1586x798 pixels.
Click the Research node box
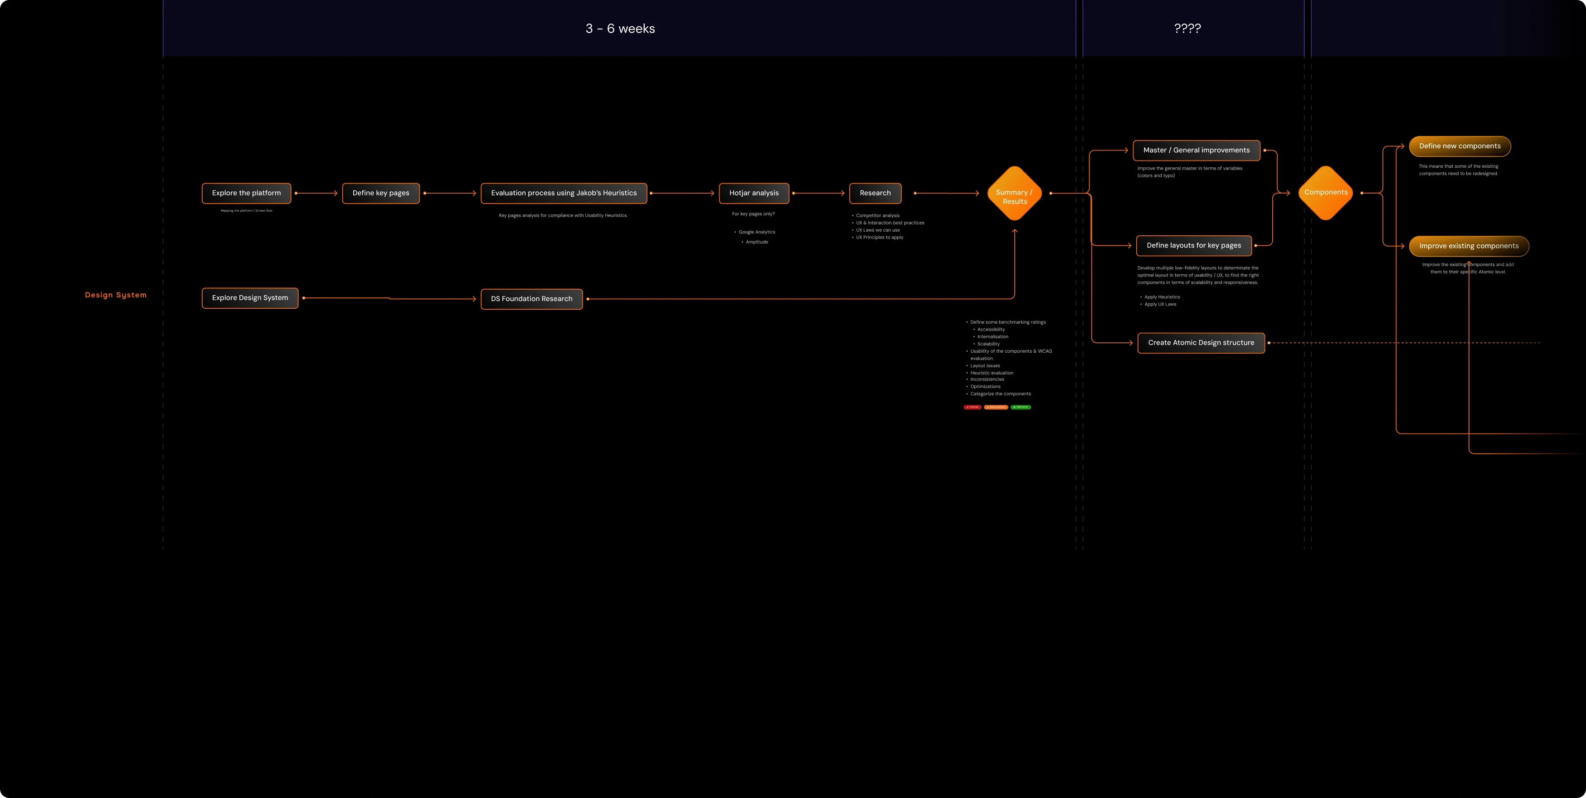click(x=875, y=193)
